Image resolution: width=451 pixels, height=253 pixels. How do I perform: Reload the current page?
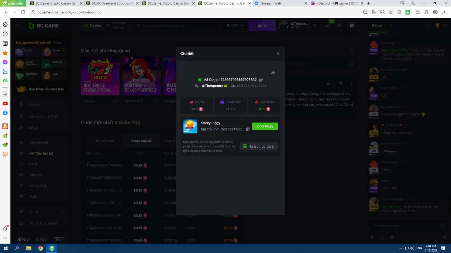(x=23, y=12)
